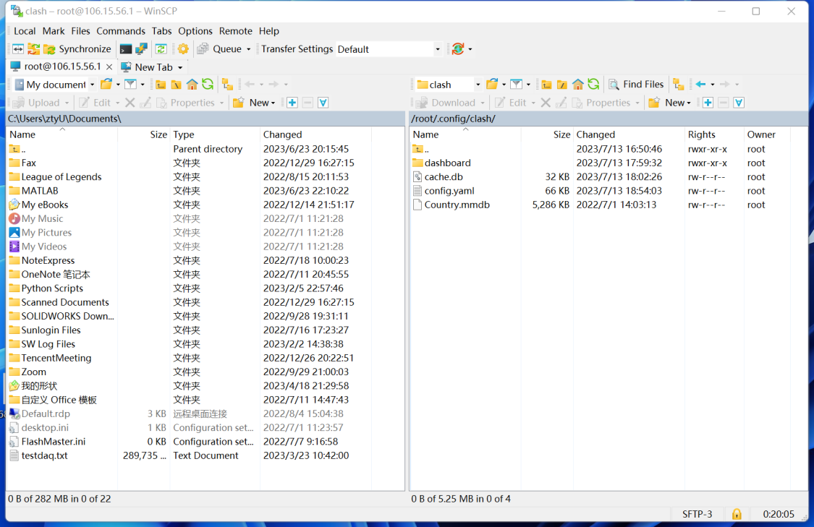Open session in PuTTY icon
This screenshot has height=527, width=814.
[141, 48]
